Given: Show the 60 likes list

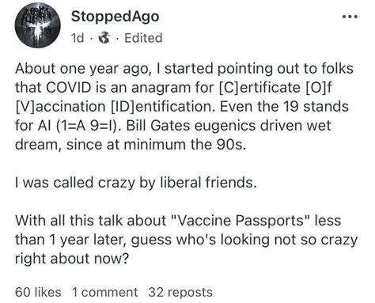Looking at the screenshot, I should 38,292.
